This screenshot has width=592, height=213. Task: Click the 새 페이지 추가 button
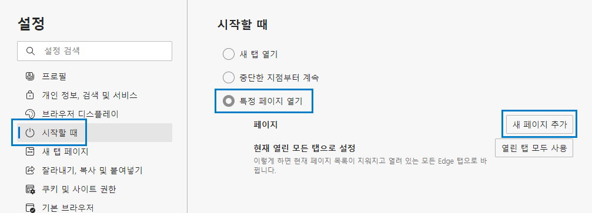tap(539, 125)
